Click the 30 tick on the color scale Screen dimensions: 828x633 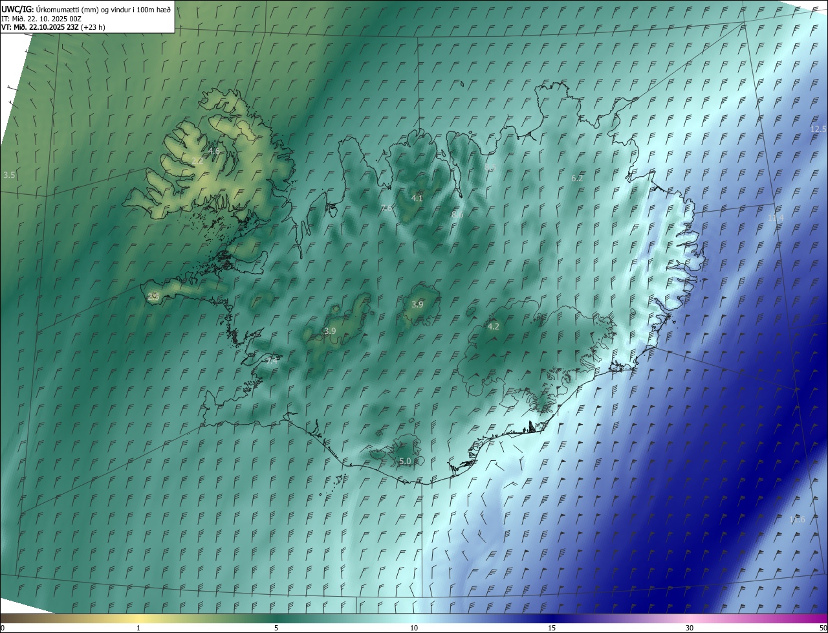coord(690,628)
